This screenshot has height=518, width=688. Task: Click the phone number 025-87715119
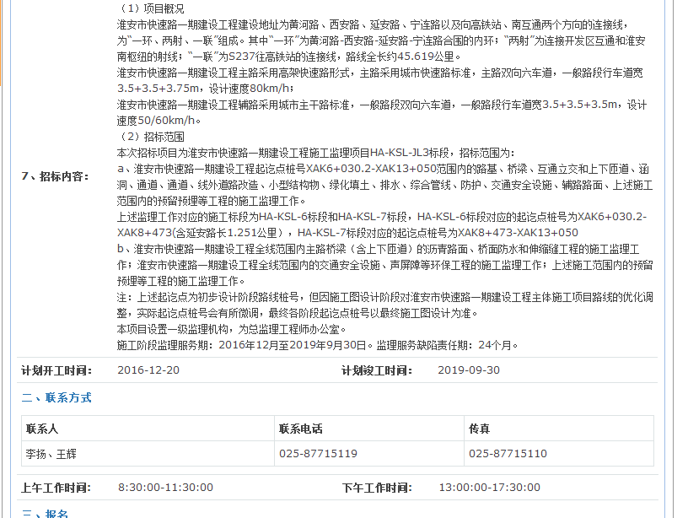point(318,454)
